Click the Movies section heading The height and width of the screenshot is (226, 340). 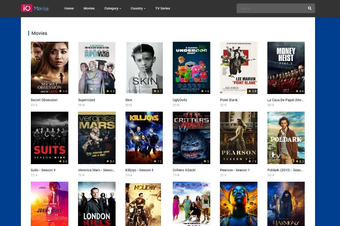tap(39, 33)
